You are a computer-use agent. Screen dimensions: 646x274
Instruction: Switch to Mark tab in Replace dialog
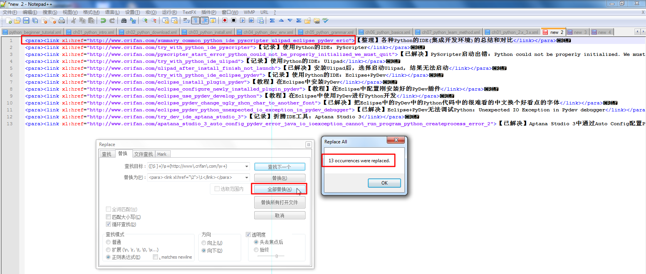[162, 154]
